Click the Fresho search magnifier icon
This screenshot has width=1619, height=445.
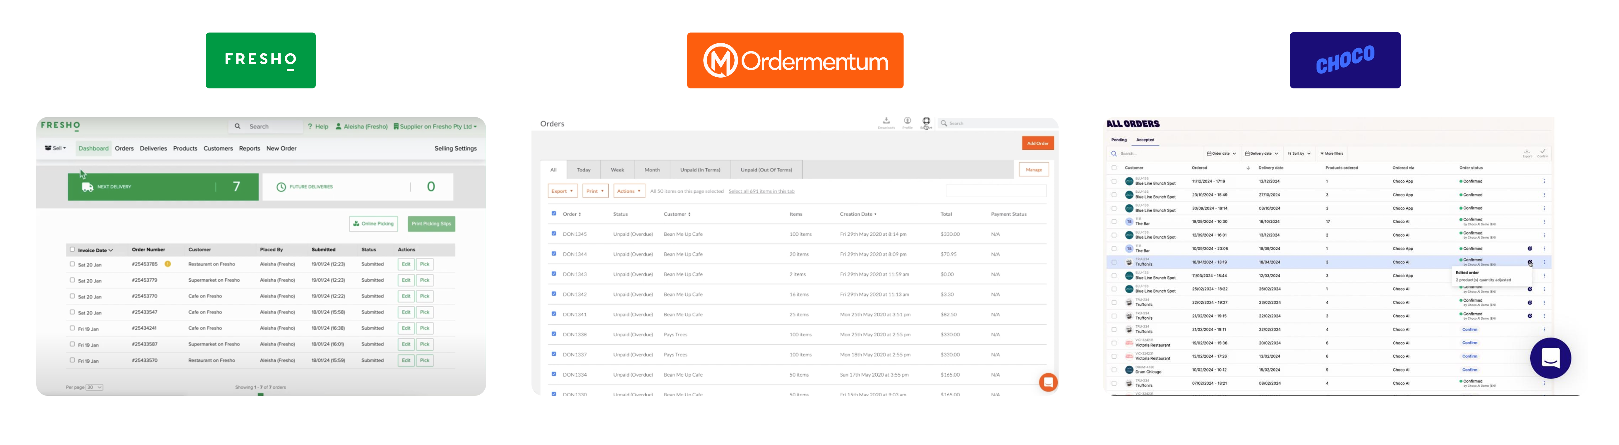point(237,126)
